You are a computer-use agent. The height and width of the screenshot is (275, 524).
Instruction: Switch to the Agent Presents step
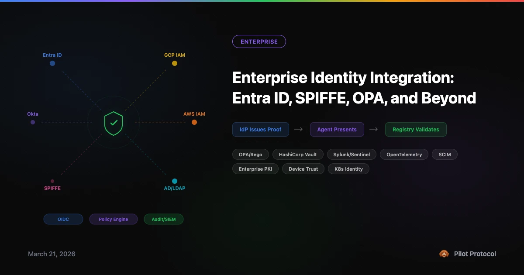pyautogui.click(x=337, y=129)
